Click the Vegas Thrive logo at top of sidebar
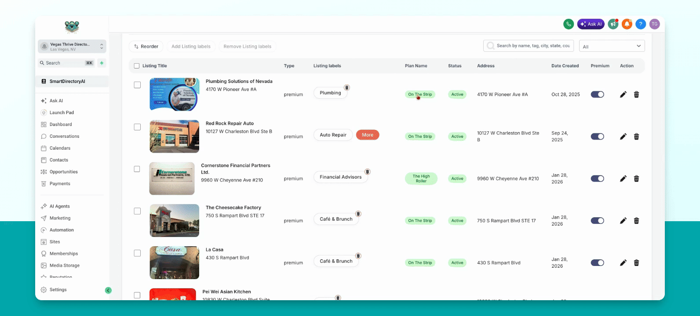 click(72, 27)
